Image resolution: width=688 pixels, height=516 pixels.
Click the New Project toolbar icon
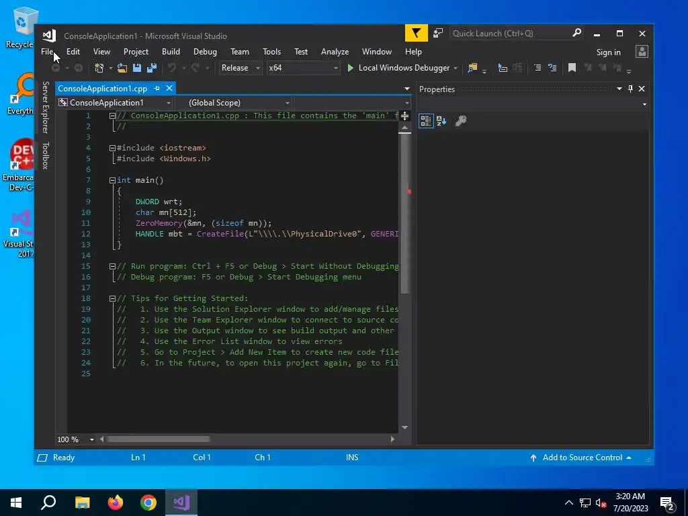(x=99, y=68)
